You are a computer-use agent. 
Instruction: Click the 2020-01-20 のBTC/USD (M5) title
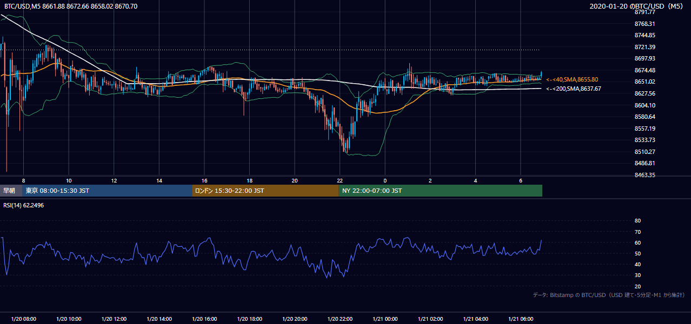pos(637,6)
